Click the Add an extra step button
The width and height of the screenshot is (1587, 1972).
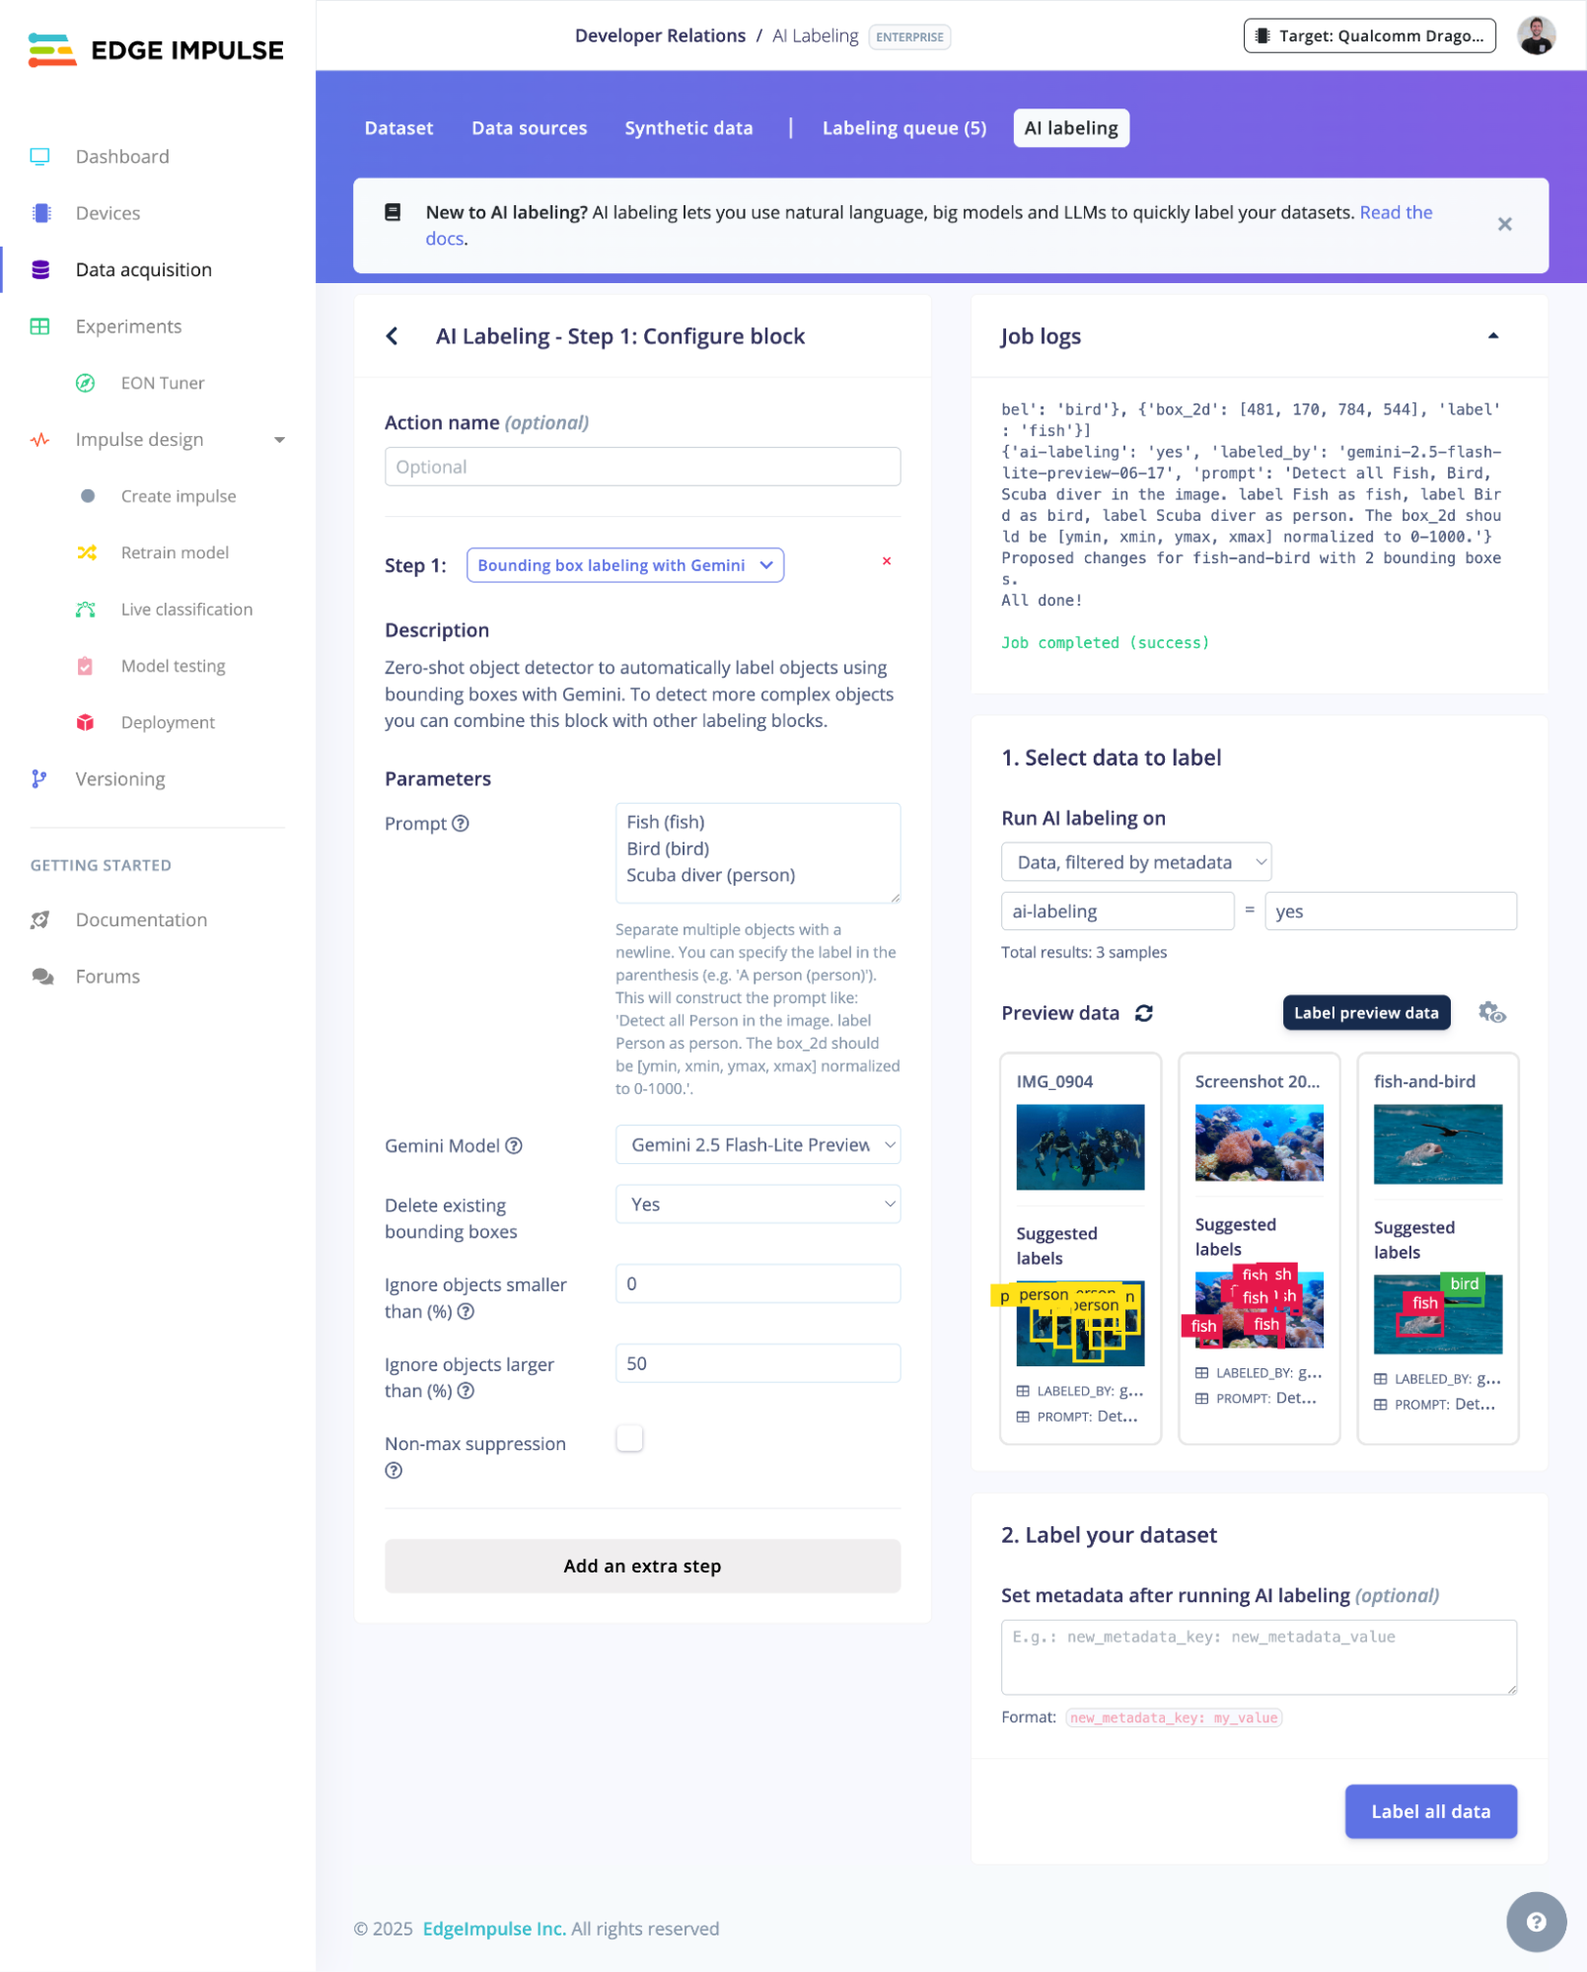coord(642,1566)
